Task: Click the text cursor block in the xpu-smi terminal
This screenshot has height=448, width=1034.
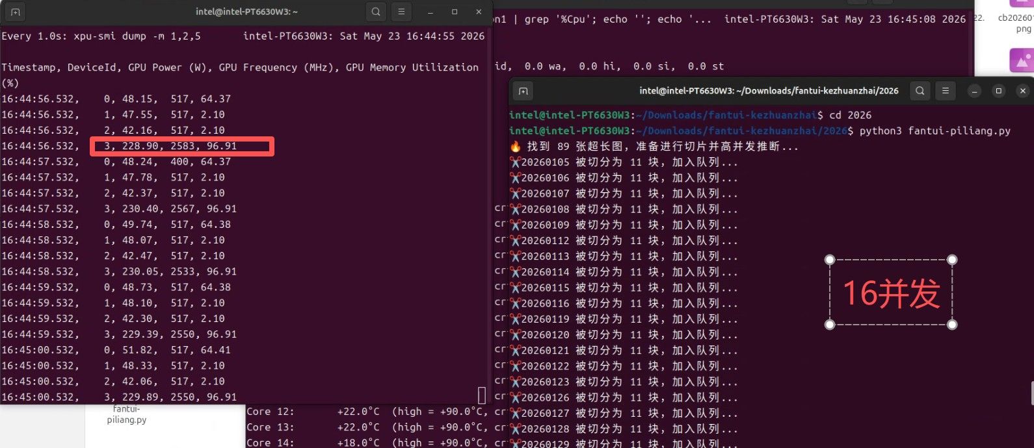Action: [x=482, y=395]
